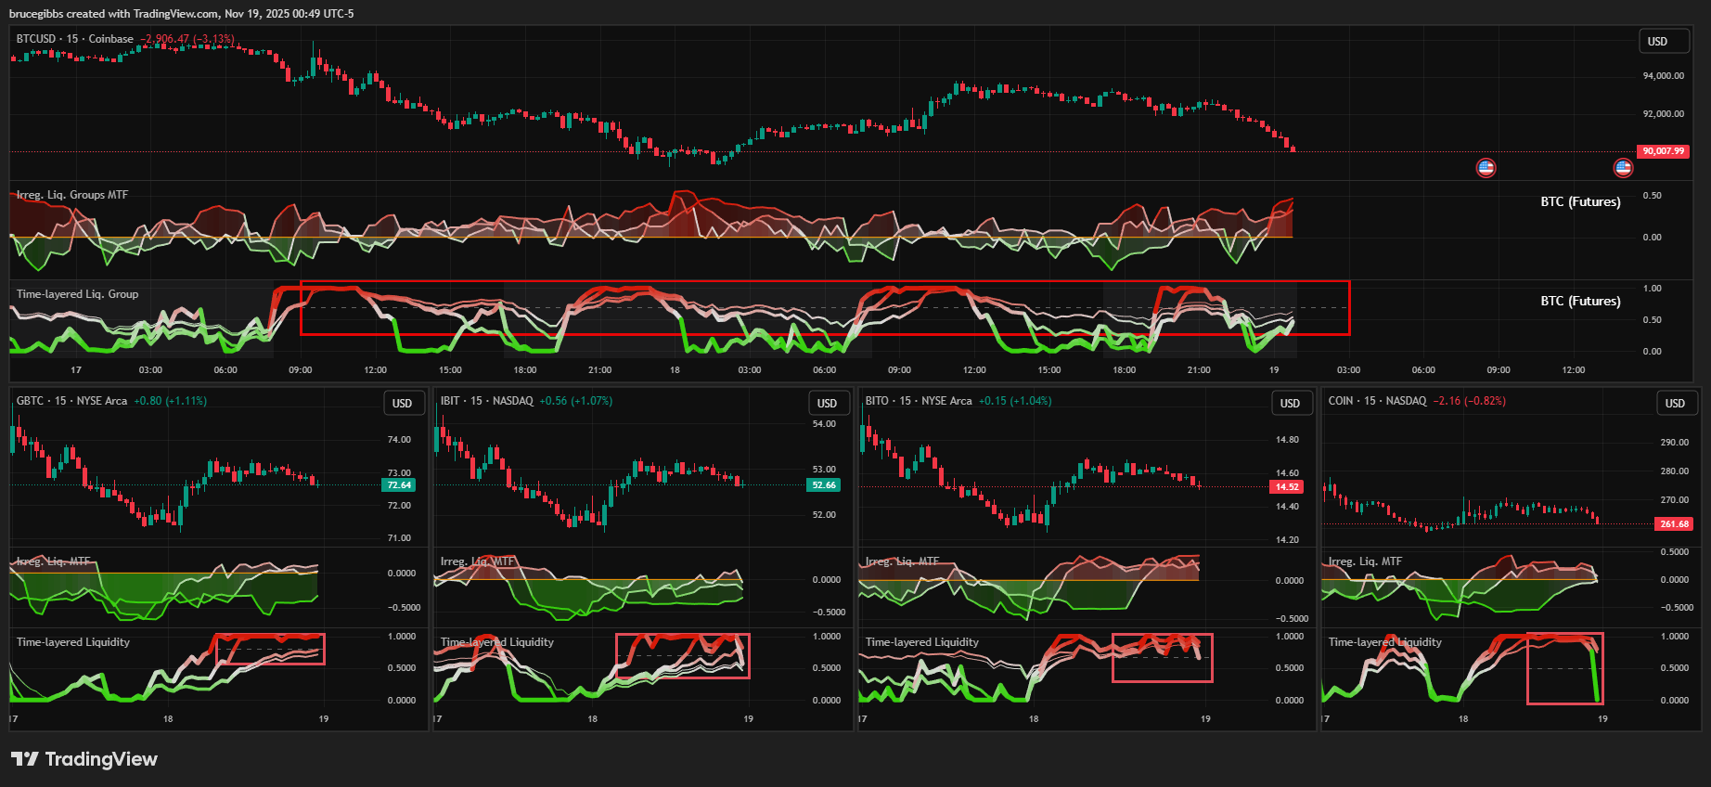The width and height of the screenshot is (1711, 787).
Task: Click the red 90,007.99 BTC price label
Action: coord(1663,151)
